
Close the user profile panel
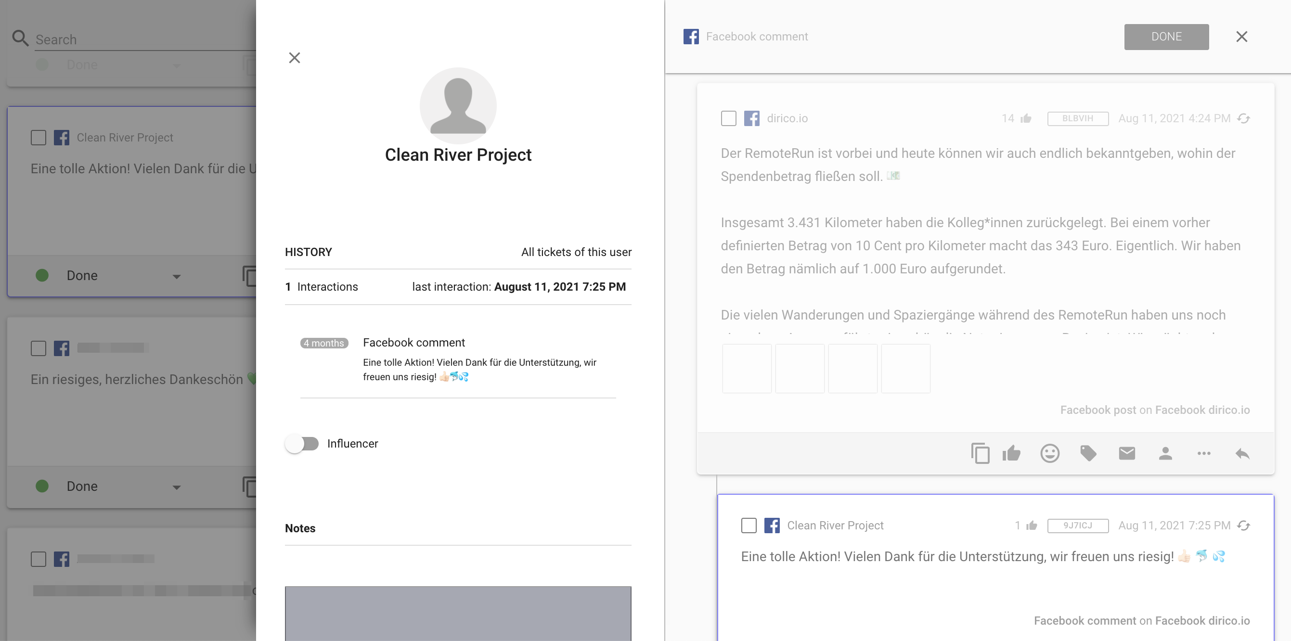[294, 58]
